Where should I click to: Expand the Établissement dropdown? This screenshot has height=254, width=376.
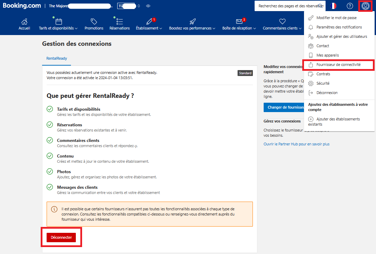pyautogui.click(x=149, y=28)
